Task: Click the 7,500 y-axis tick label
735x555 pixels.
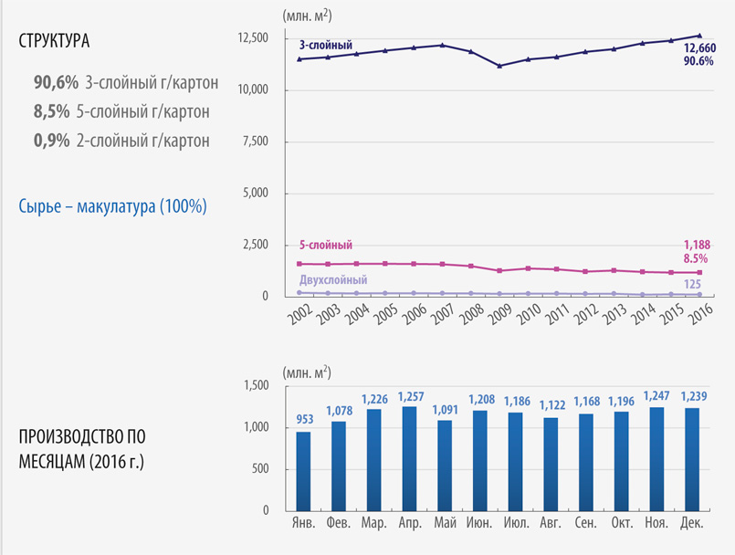Action: [256, 141]
